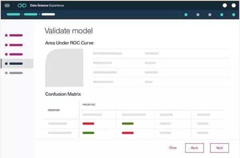
Task: Select the fourth teal circle in toolbar row
Action: (x=222, y=15)
